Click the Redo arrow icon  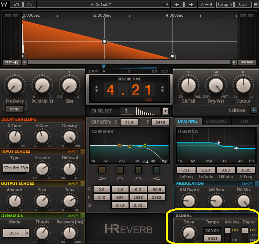click(x=29, y=5)
